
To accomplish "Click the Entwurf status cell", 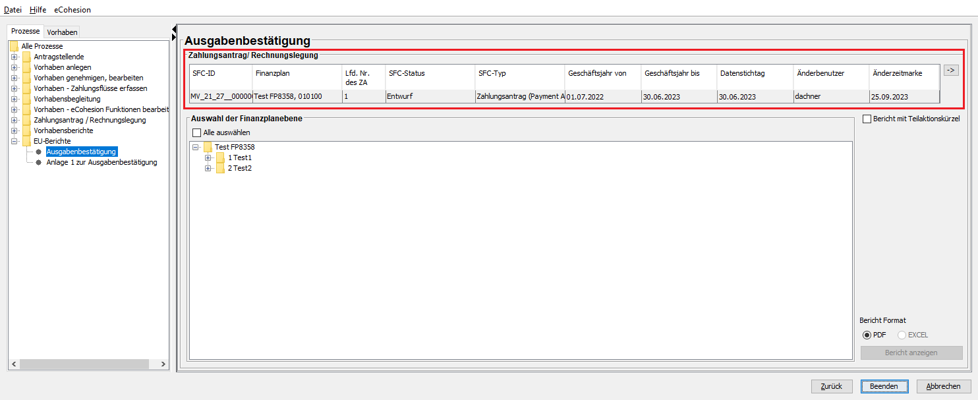I will point(430,96).
